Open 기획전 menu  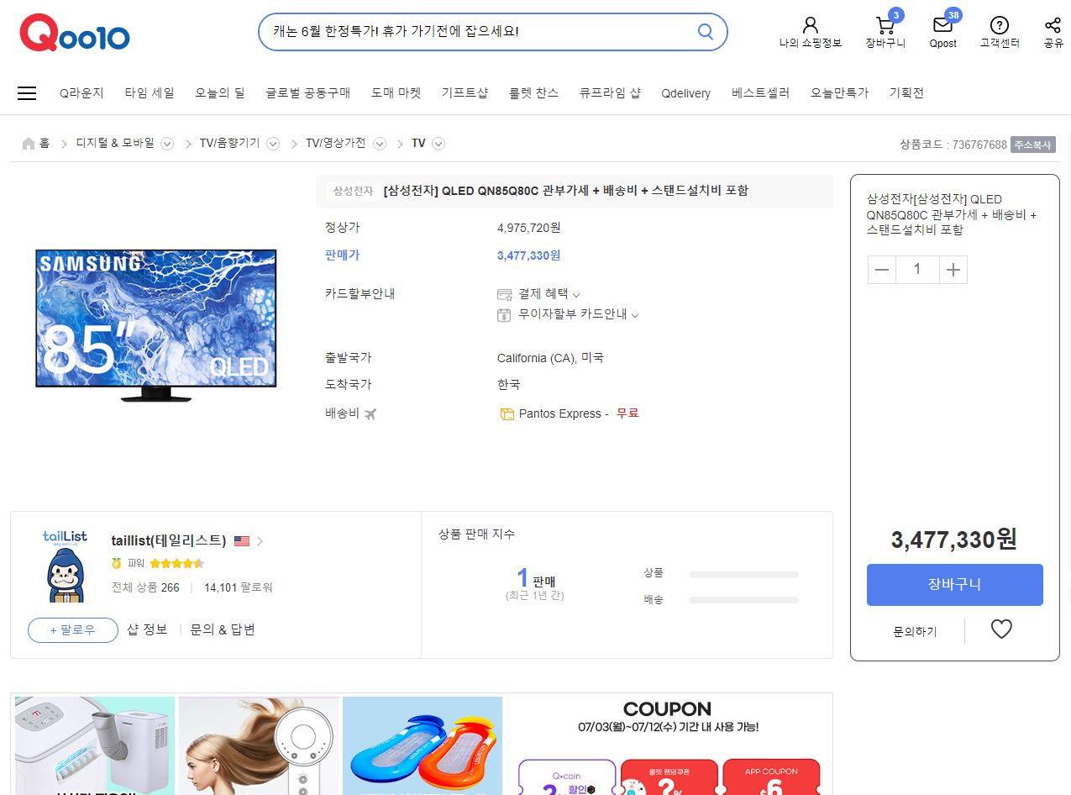tap(906, 93)
